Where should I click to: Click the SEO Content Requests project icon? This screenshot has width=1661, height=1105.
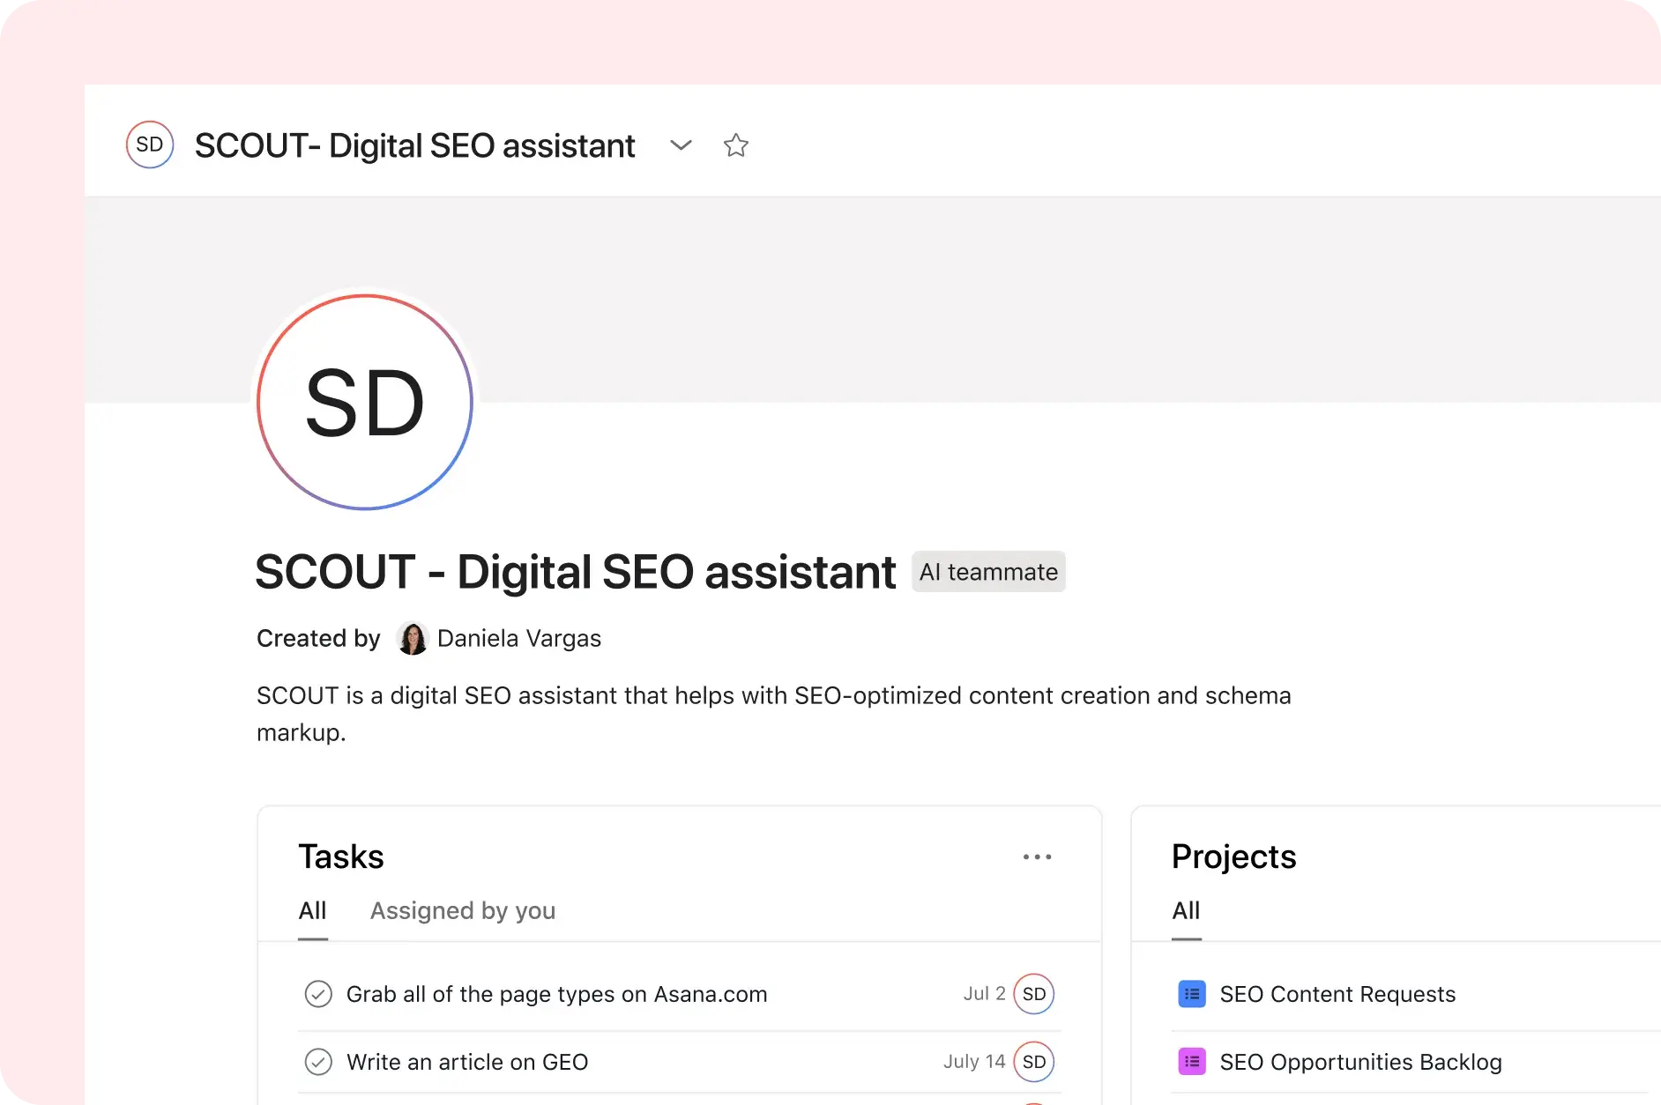pos(1191,993)
